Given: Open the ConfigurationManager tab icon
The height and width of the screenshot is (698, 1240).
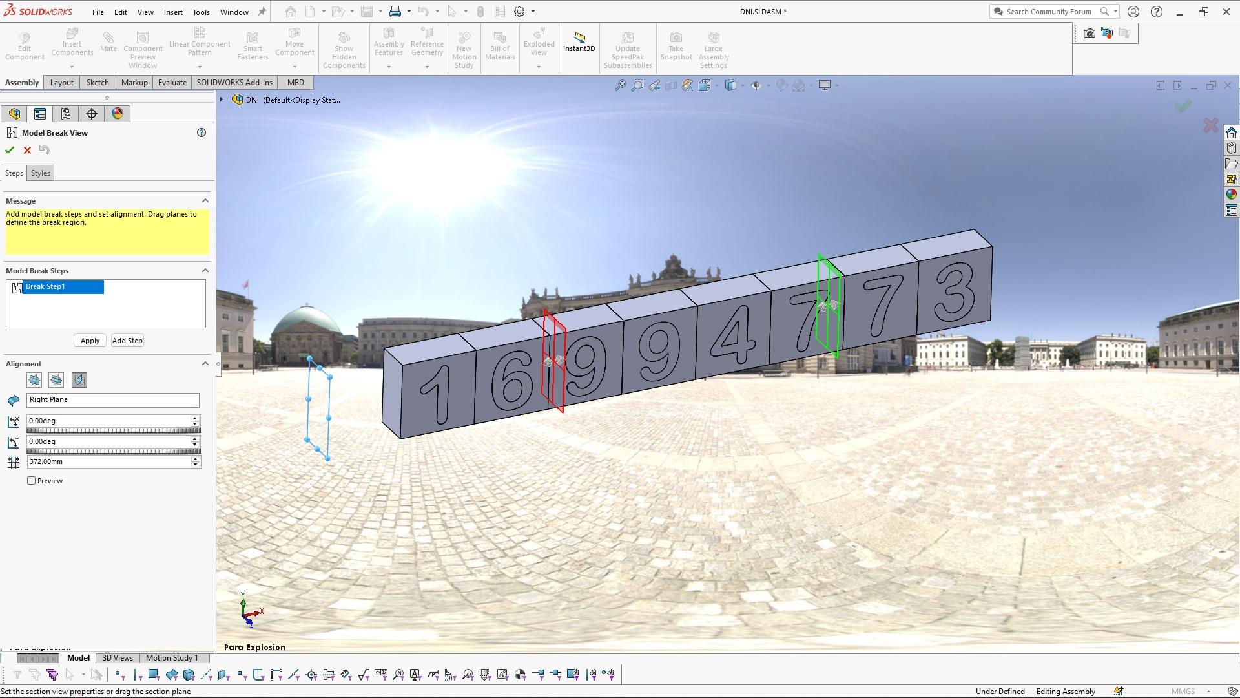Looking at the screenshot, I should [66, 114].
